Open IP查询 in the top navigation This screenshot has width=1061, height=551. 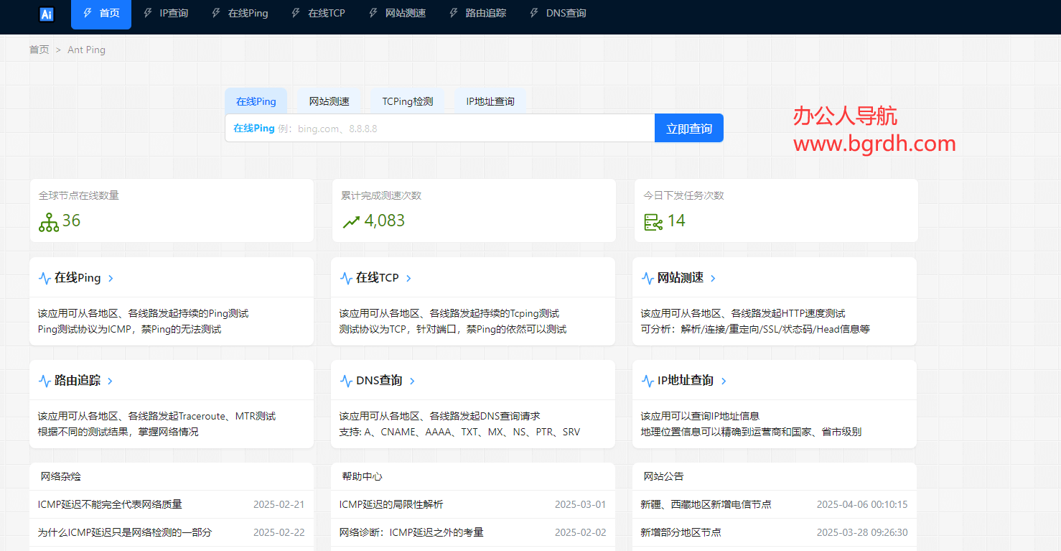tap(166, 13)
